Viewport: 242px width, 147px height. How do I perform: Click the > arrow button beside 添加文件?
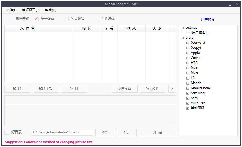click(172, 89)
